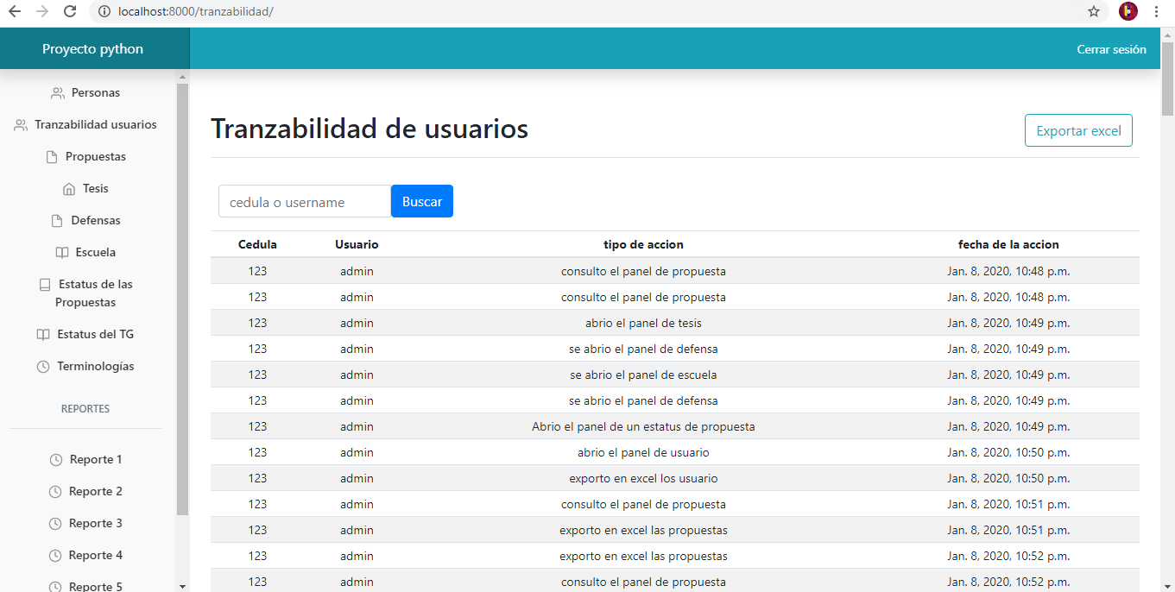Click the tipo de accion column header
Image resolution: width=1175 pixels, height=592 pixels.
click(643, 244)
